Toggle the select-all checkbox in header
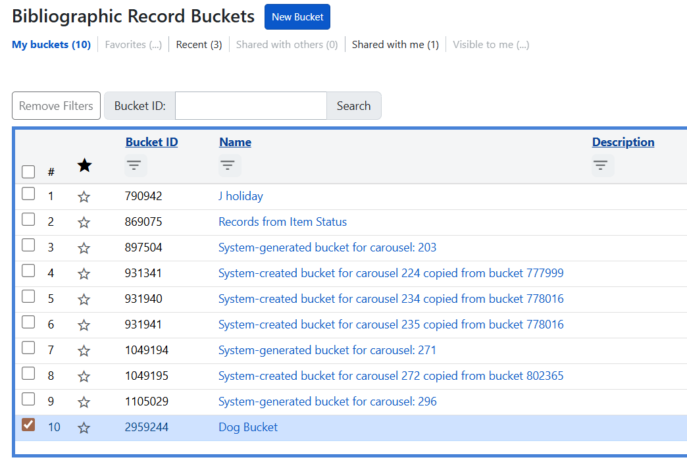The height and width of the screenshot is (470, 687). coord(28,171)
